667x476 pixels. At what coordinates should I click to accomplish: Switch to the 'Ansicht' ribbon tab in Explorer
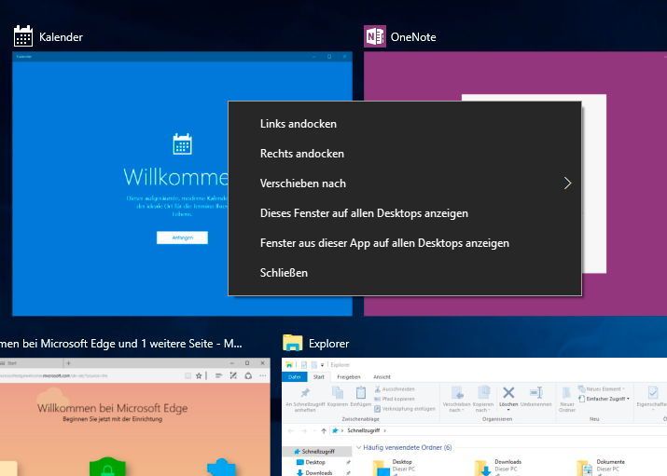click(382, 376)
